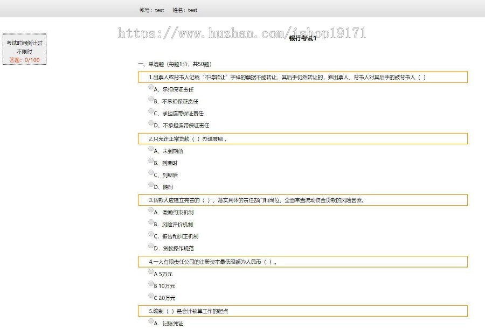The width and height of the screenshot is (485, 329).
Task: Choose option A 激励约束机制 for question 3
Action: [150, 209]
